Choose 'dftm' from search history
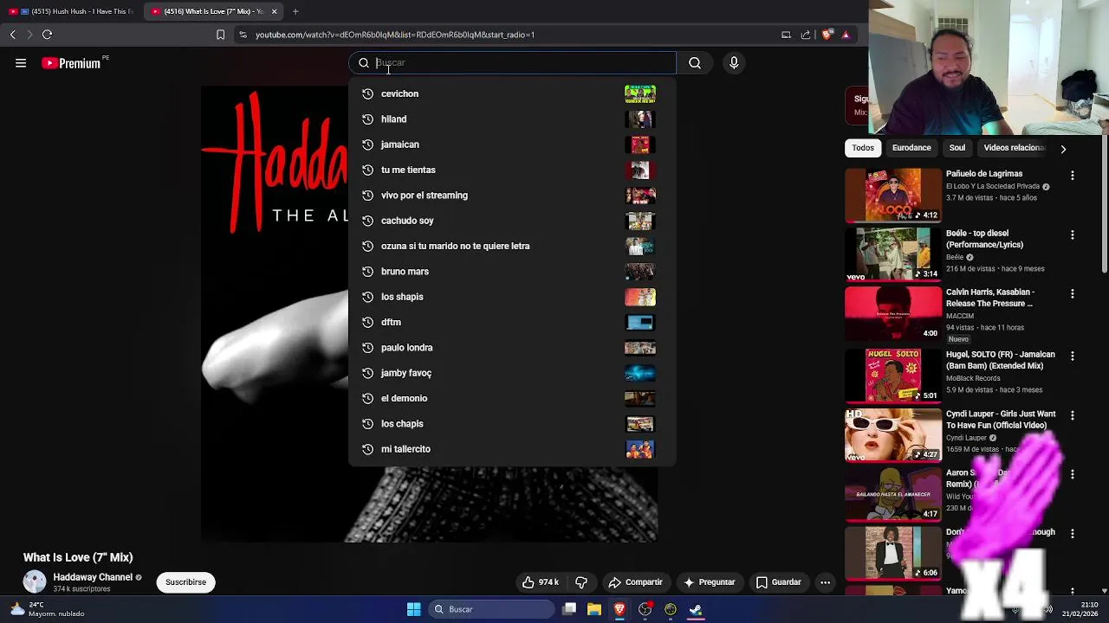The width and height of the screenshot is (1109, 623). [x=511, y=322]
